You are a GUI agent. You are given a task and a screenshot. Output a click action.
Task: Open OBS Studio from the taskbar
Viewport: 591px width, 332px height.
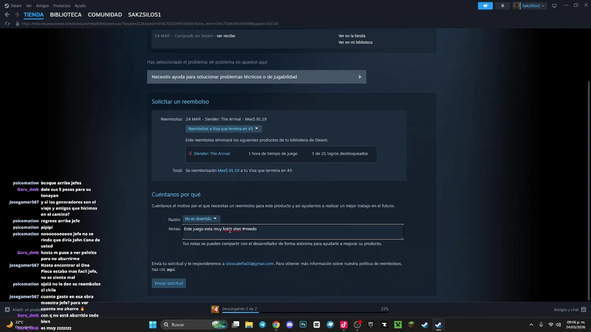click(357, 325)
